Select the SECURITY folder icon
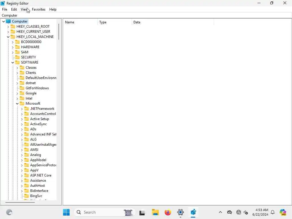The width and height of the screenshot is (292, 219). coord(17,57)
